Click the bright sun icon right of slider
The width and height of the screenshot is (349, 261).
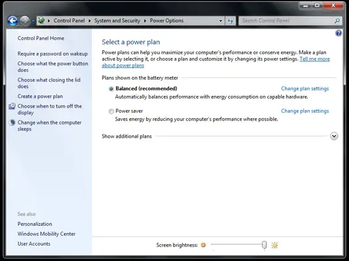[275, 245]
